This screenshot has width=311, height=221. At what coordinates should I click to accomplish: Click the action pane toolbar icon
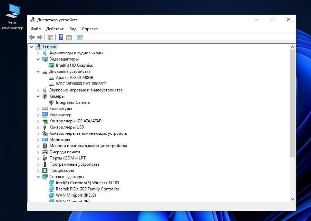tap(69, 37)
